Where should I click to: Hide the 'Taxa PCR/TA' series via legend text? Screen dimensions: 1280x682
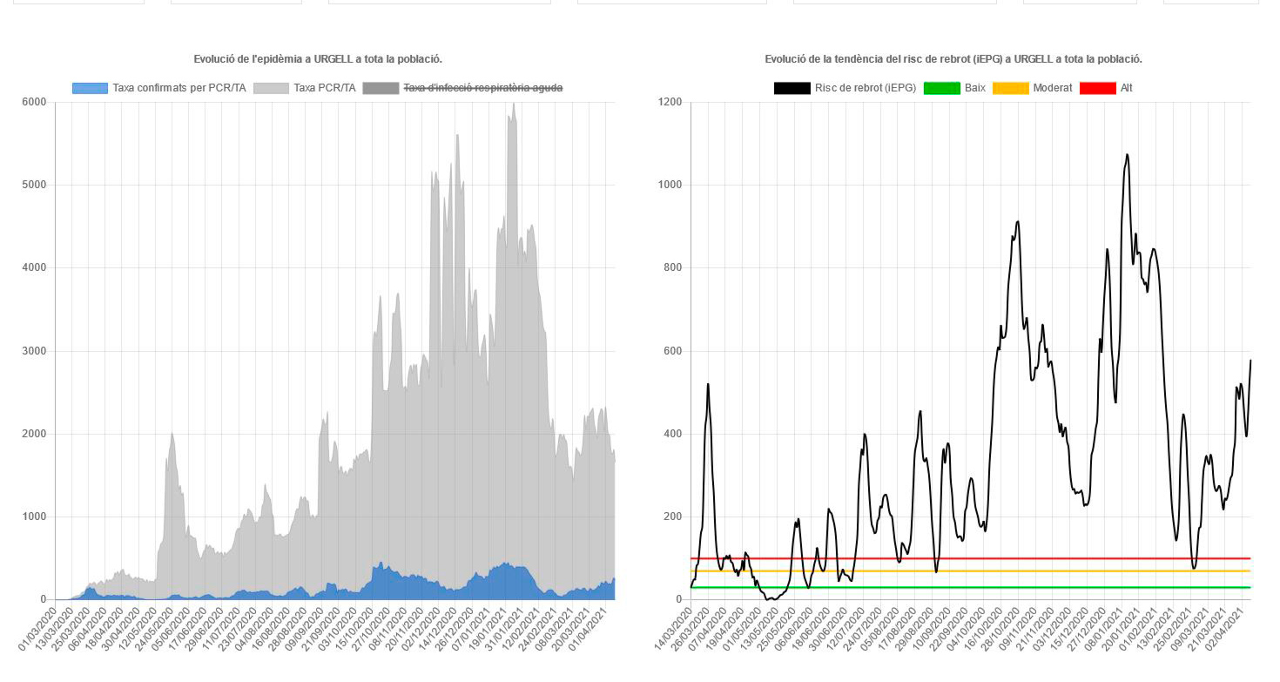coord(324,88)
